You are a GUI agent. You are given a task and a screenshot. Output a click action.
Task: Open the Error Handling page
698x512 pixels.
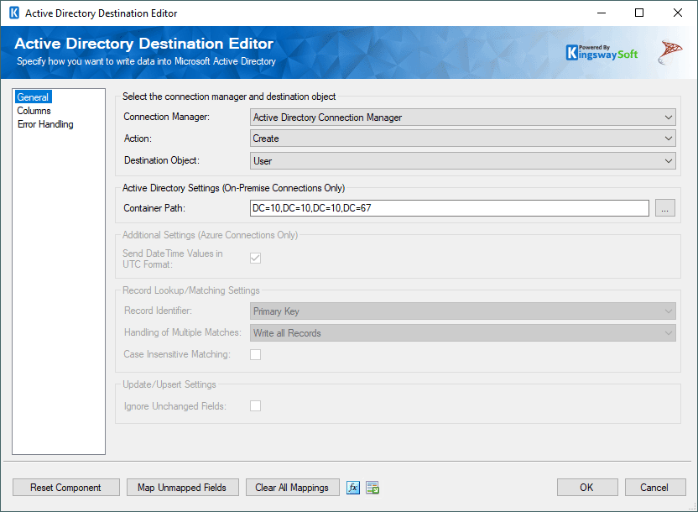(x=45, y=124)
